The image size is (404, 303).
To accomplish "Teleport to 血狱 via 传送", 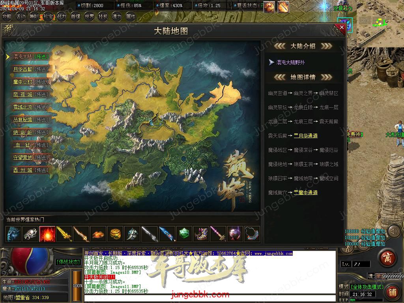I will pyautogui.click(x=41, y=145).
